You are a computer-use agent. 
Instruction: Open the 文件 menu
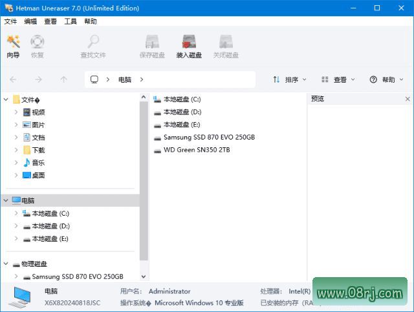pyautogui.click(x=11, y=21)
